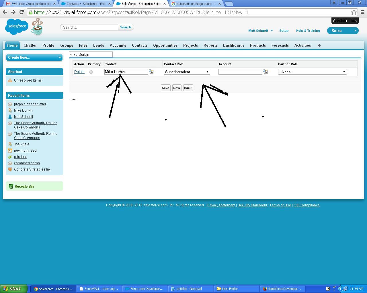Image resolution: width=367 pixels, height=293 pixels.
Task: Open project inserted after recent item
Action: pyautogui.click(x=30, y=104)
